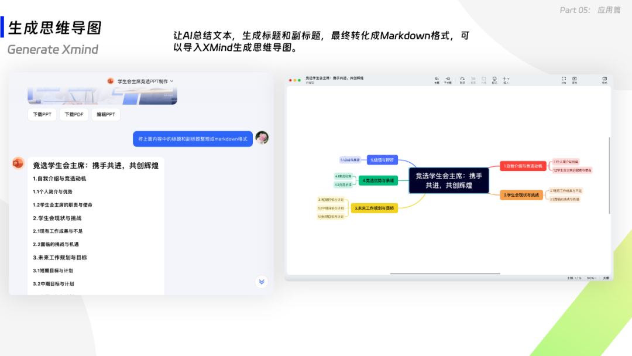Select the subtopic 3.3长期目标与计划 in mind map
This screenshot has width=632, height=356.
331,217
